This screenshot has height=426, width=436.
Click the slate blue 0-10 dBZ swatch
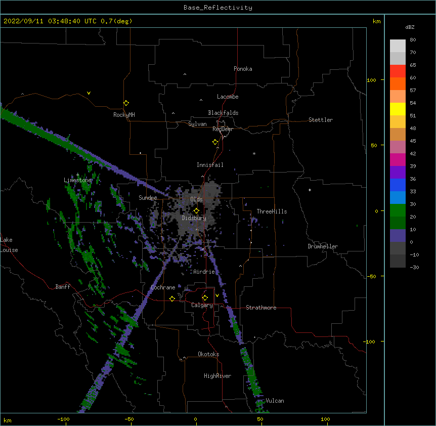(x=398, y=236)
